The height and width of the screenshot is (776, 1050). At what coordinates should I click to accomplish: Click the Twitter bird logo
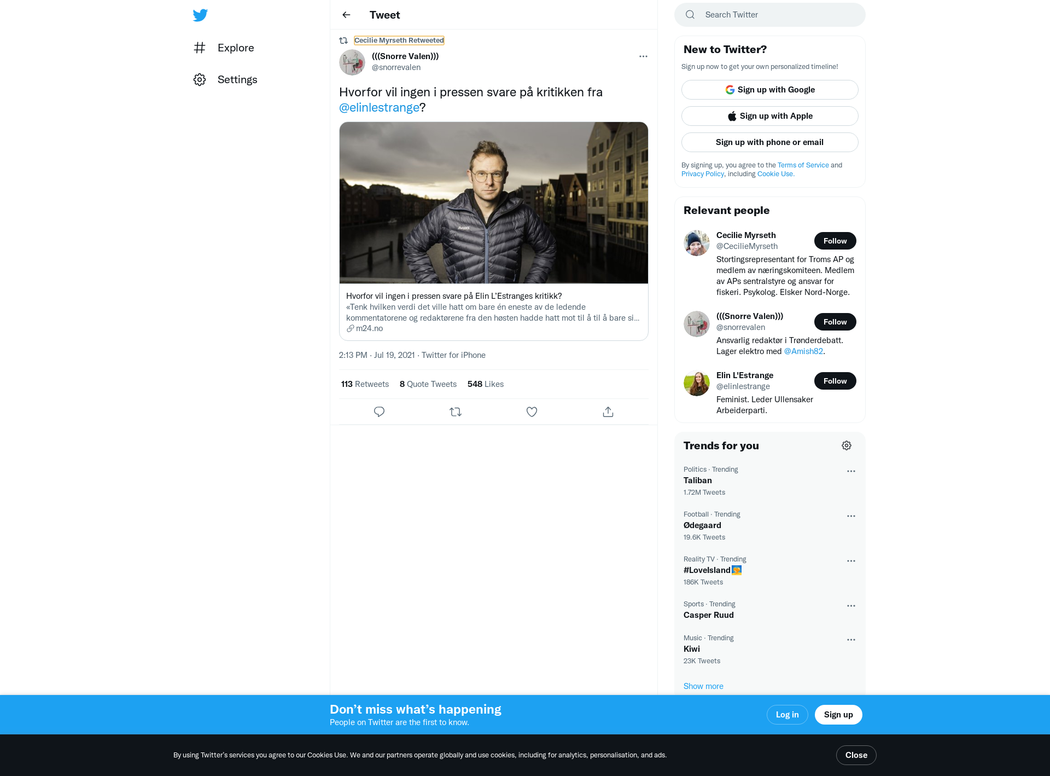[200, 15]
